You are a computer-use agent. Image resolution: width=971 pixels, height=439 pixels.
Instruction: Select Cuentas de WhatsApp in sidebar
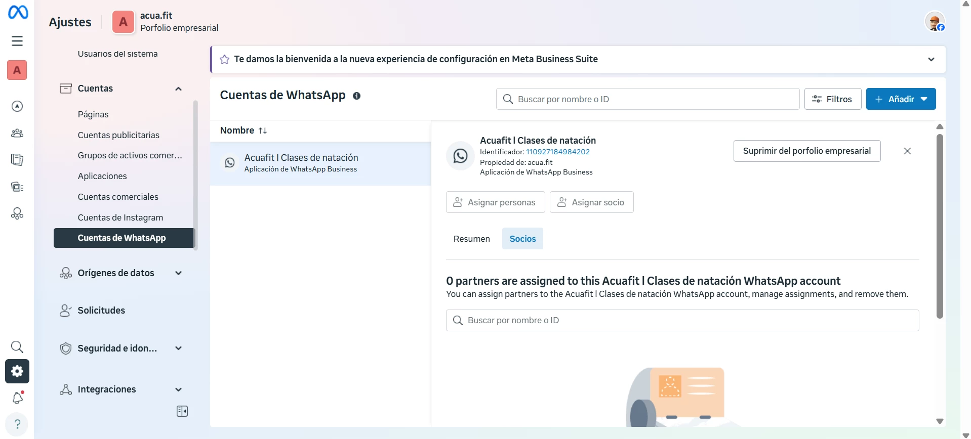(x=124, y=238)
